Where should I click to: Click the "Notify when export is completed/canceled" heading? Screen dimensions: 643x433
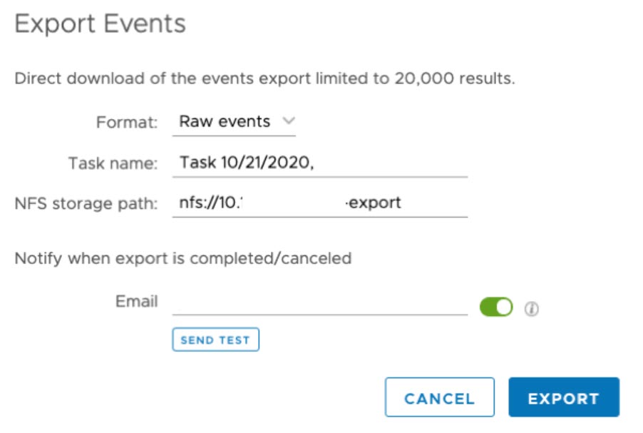pyautogui.click(x=182, y=258)
